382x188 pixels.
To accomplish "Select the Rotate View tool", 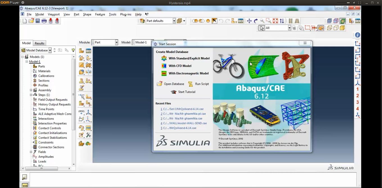I will click(256, 21).
